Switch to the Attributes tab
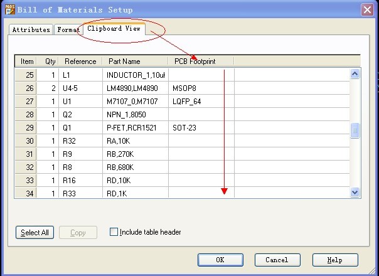The width and height of the screenshot is (379, 276). (31, 29)
